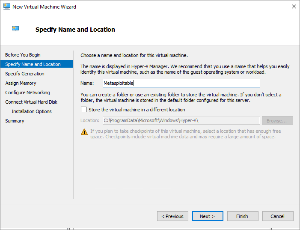View the Summary step
Viewport: 300px width, 230px height.
(x=15, y=121)
